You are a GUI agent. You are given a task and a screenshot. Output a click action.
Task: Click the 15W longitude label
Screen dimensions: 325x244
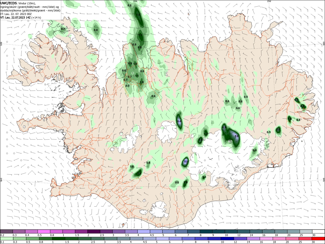(x=269, y=1)
